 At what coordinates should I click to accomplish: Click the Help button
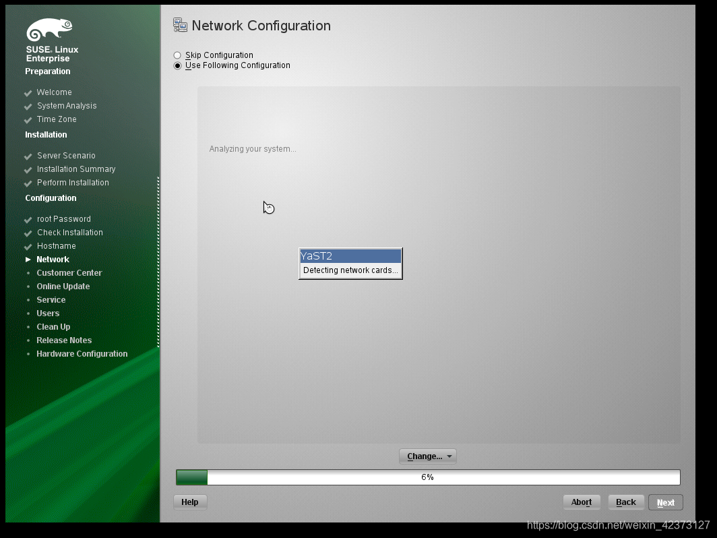(x=190, y=502)
